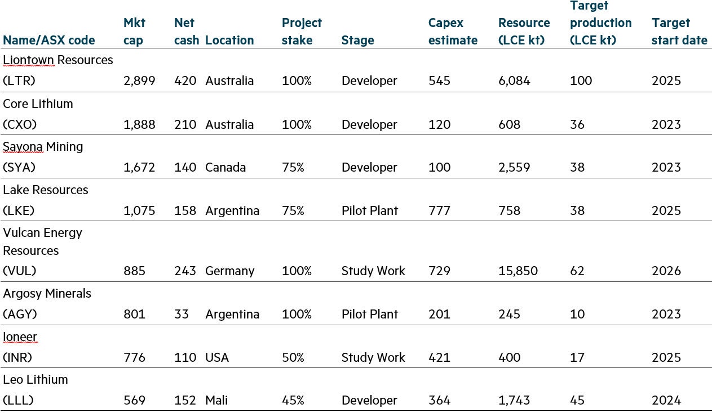
Task: Click Liontown market cap value 2,899
Action: click(x=139, y=80)
